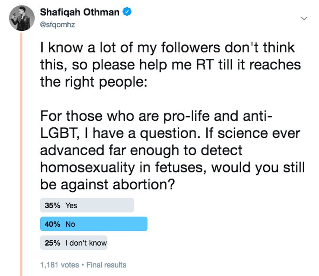Click the 25% poll percentage label
The width and height of the screenshot is (319, 276).
click(x=52, y=242)
